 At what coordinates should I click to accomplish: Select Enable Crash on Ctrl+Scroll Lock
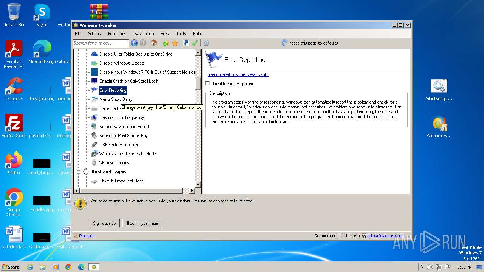(129, 81)
